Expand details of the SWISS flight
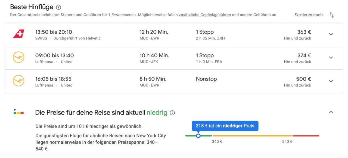Screen dimensions: 348x158 [x=331, y=34]
